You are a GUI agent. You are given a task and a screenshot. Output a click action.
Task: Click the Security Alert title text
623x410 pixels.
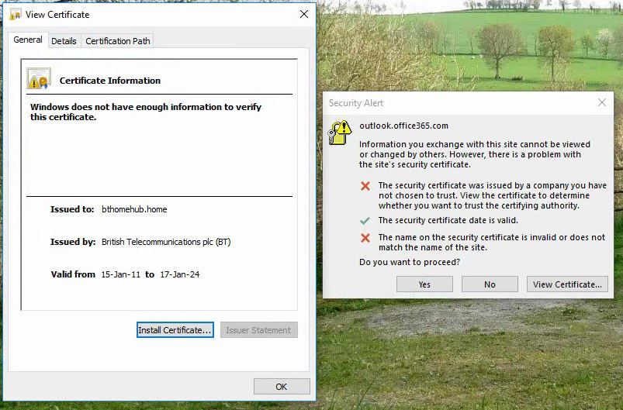356,103
